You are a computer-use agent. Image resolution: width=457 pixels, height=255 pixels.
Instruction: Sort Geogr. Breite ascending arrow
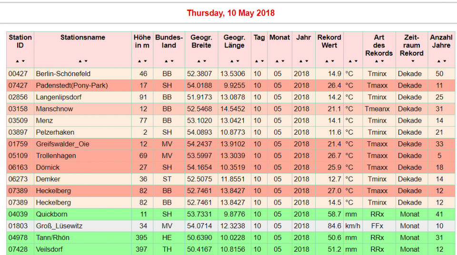pyautogui.click(x=199, y=61)
